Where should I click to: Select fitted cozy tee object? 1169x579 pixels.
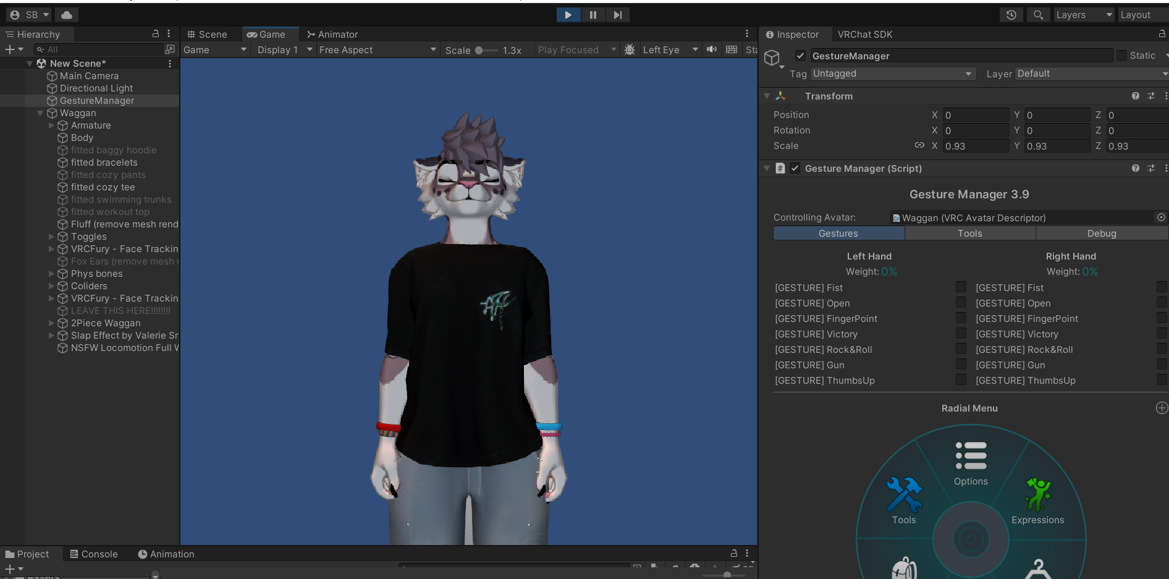pyautogui.click(x=103, y=187)
